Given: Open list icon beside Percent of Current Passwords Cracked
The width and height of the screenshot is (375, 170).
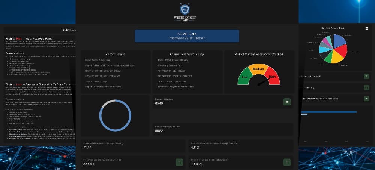Looking at the screenshot, I should [x=179, y=162].
